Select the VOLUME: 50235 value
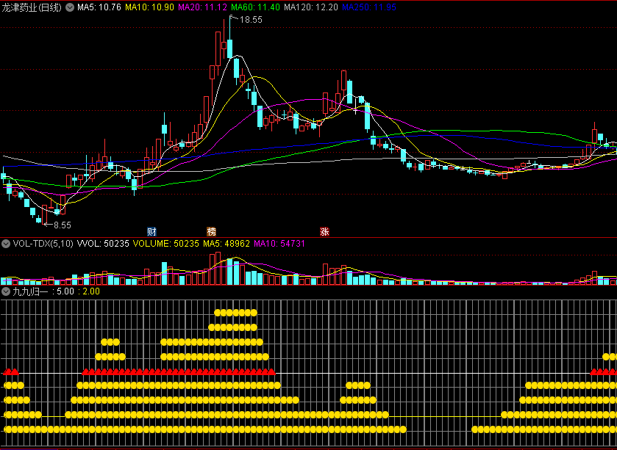Image resolution: width=617 pixels, height=450 pixels. (166, 244)
